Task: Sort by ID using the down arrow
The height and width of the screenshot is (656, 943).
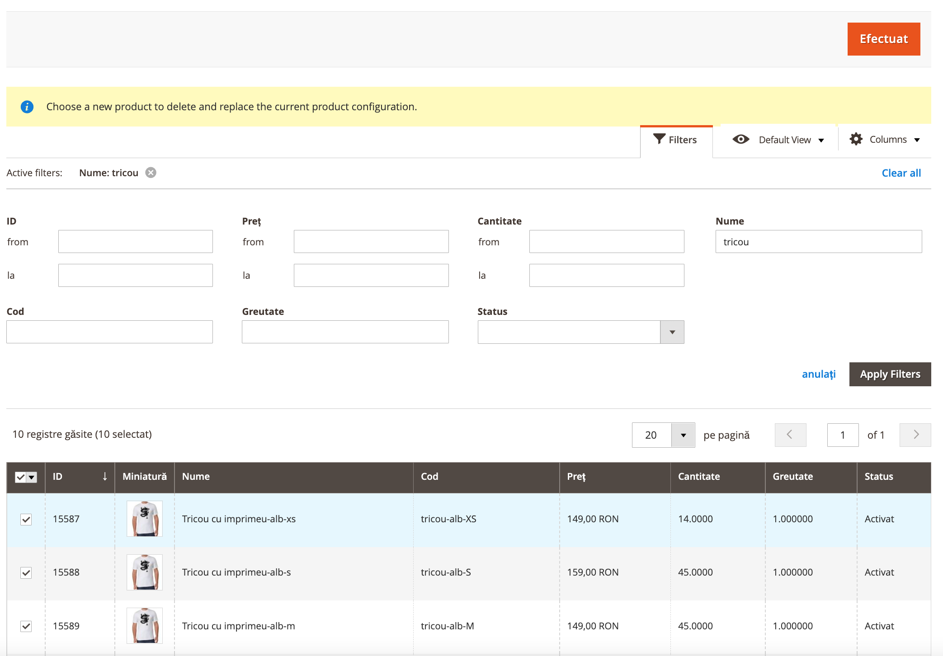Action: pos(105,476)
